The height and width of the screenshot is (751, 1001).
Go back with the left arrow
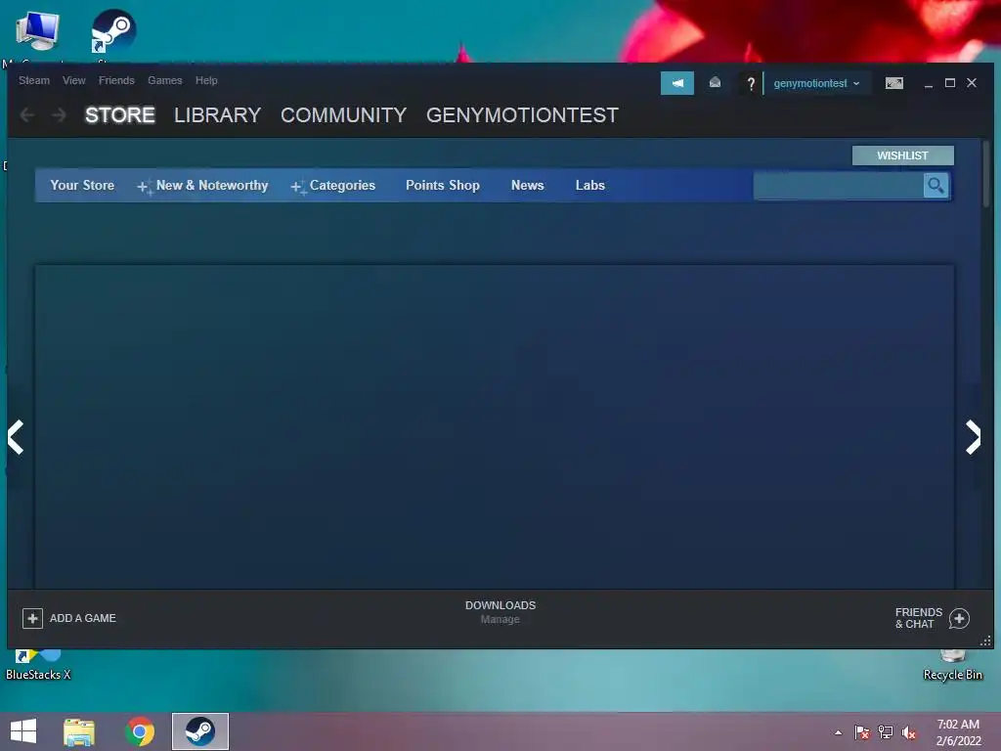(27, 115)
